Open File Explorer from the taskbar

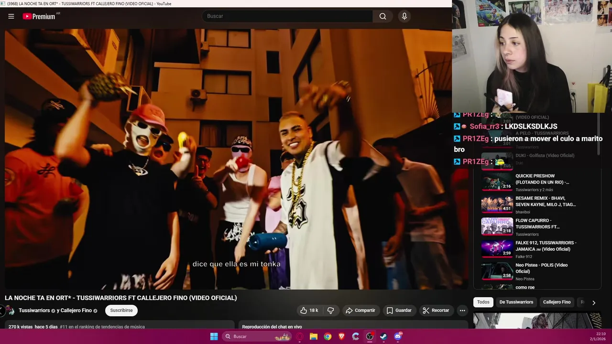(314, 336)
